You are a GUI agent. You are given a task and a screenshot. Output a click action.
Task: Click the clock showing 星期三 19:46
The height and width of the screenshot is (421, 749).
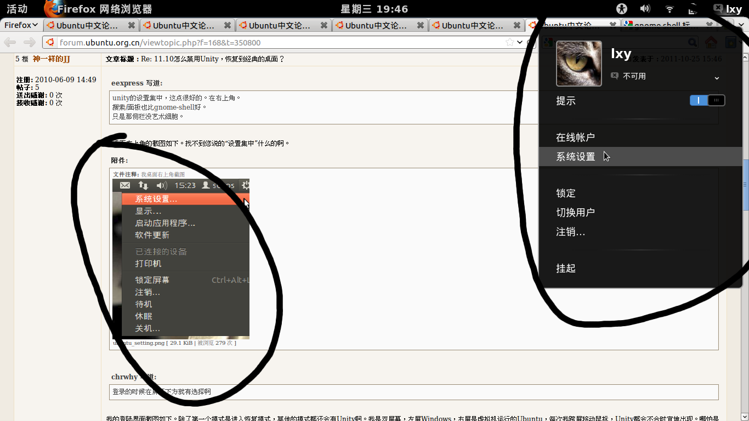(x=374, y=9)
